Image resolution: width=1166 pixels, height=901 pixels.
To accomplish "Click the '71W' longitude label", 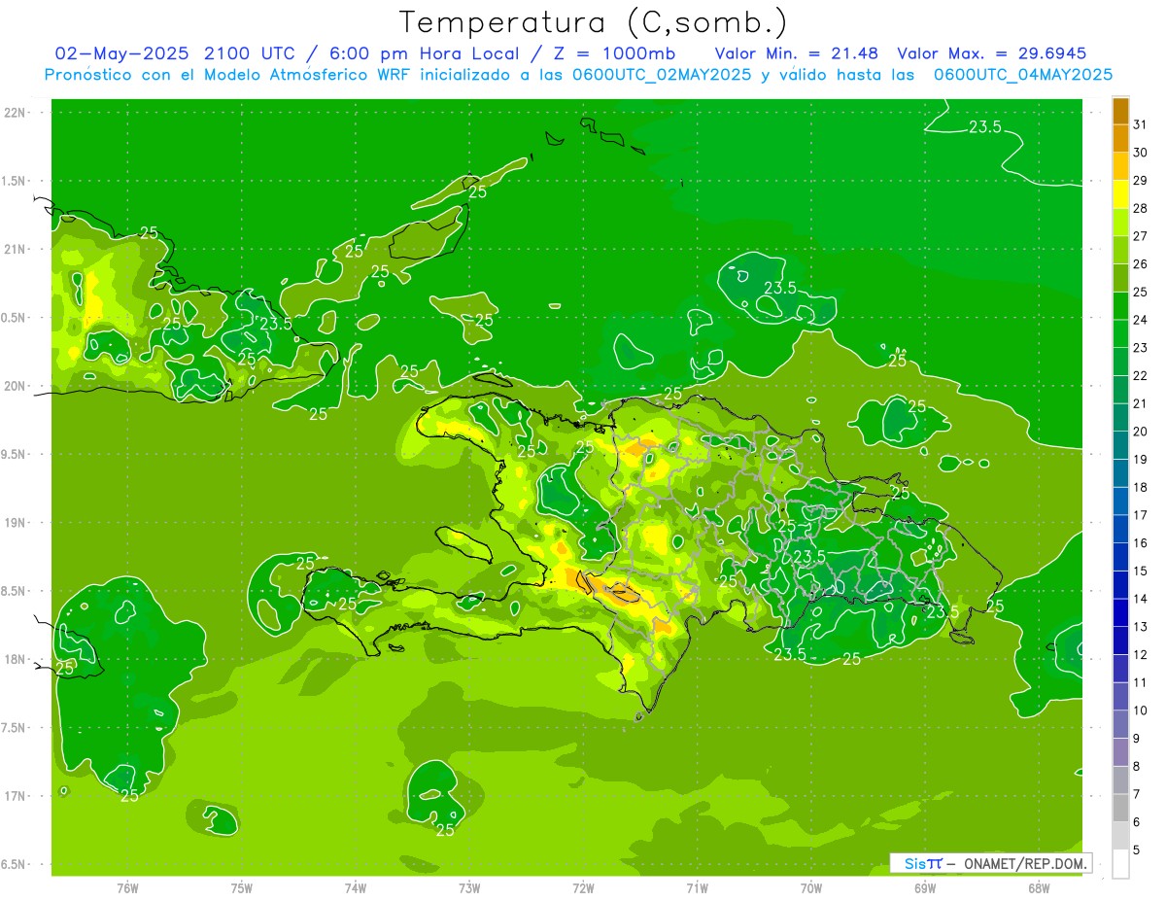I will 697,887.
